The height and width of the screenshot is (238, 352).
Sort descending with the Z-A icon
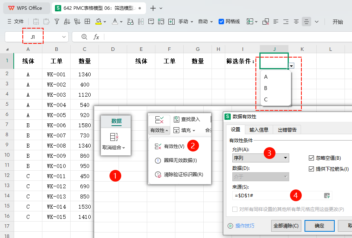click(77, 22)
